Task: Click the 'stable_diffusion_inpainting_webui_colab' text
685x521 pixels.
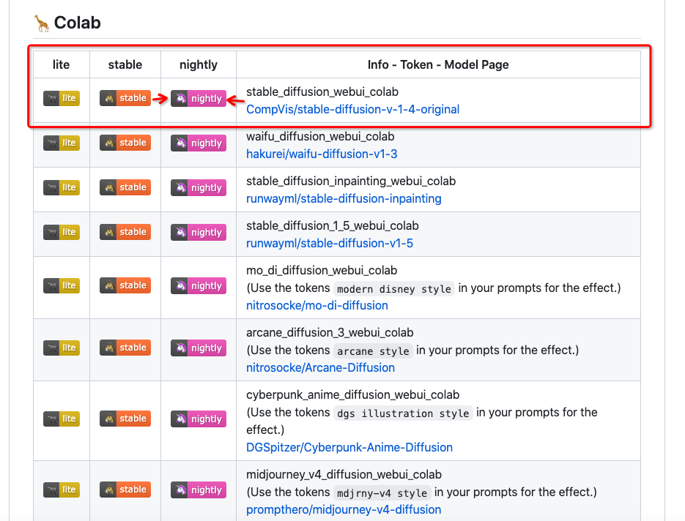Action: (x=351, y=181)
